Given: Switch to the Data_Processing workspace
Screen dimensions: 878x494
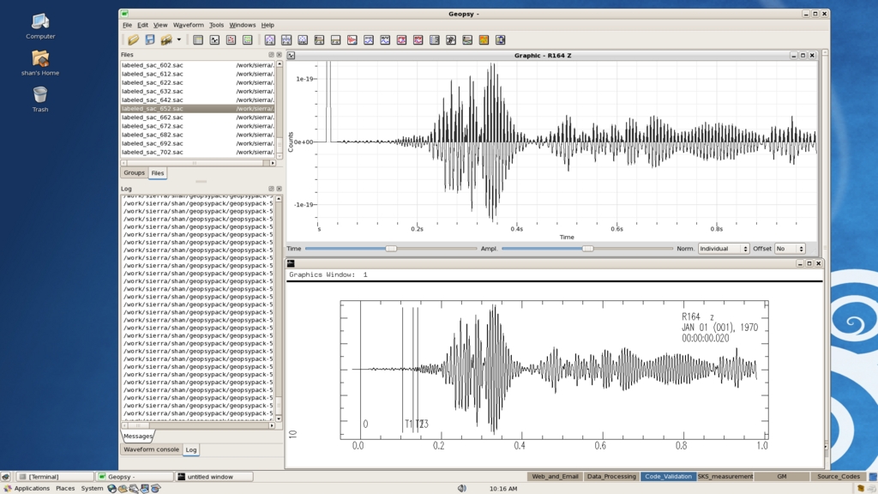Looking at the screenshot, I should pyautogui.click(x=611, y=476).
